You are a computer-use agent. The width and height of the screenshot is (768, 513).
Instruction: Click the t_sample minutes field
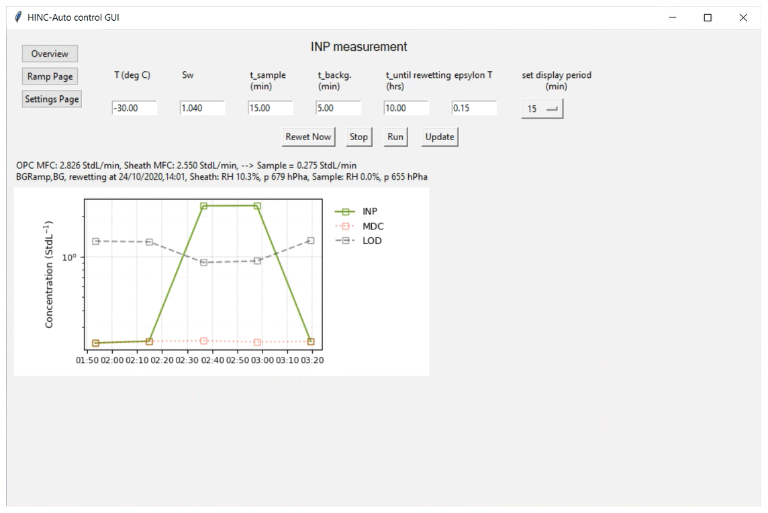coord(270,108)
